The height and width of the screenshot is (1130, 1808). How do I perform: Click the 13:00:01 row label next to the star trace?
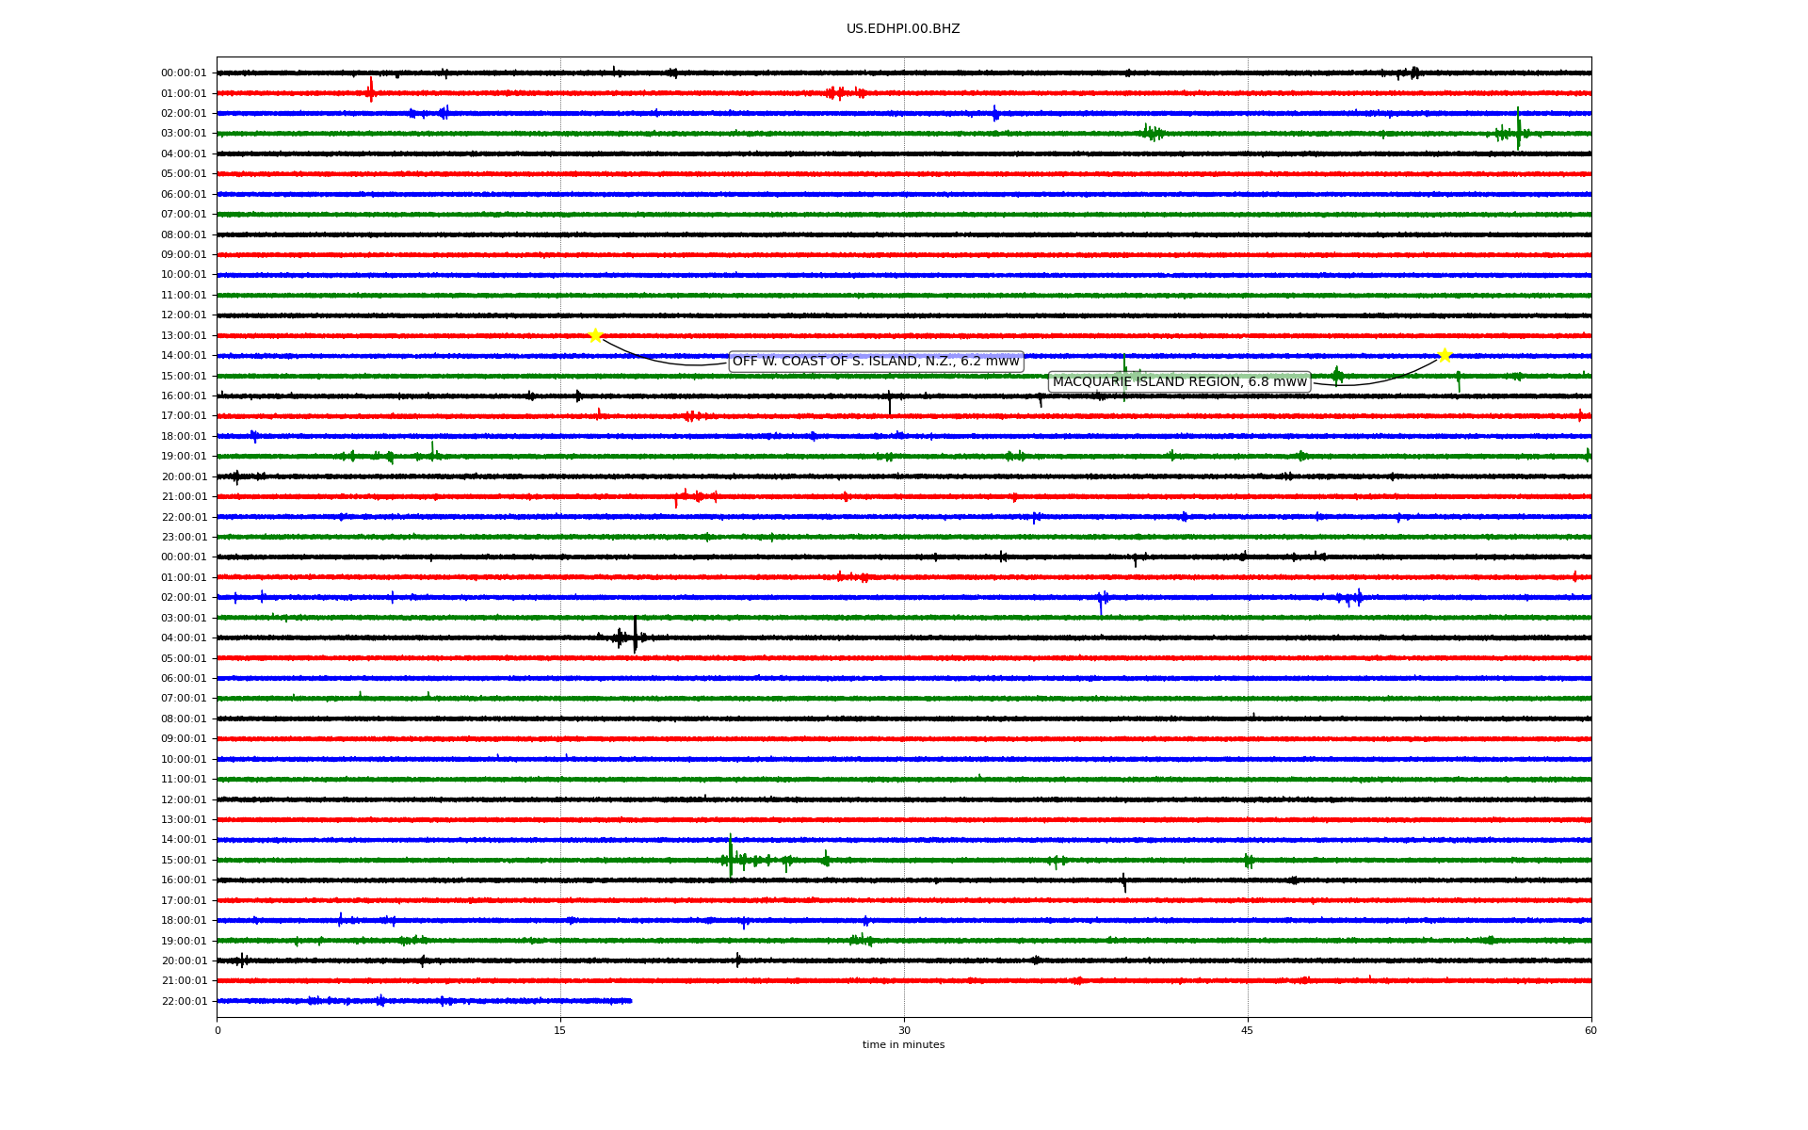(x=184, y=335)
